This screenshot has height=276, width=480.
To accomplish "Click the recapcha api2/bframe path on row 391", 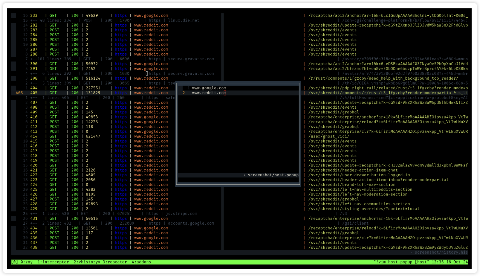I will [x=388, y=69].
